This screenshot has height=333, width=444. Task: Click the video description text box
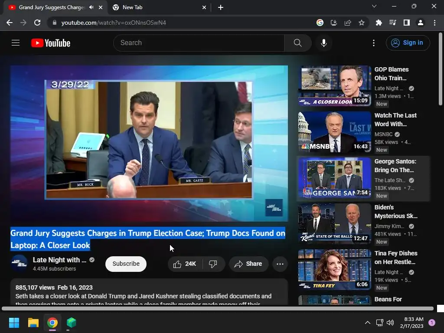coord(149,292)
